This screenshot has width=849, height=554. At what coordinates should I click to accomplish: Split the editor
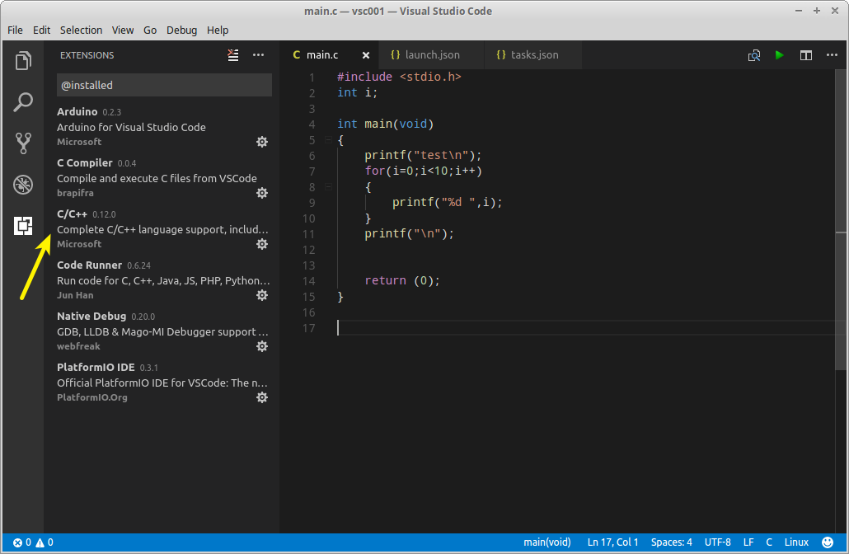[805, 55]
